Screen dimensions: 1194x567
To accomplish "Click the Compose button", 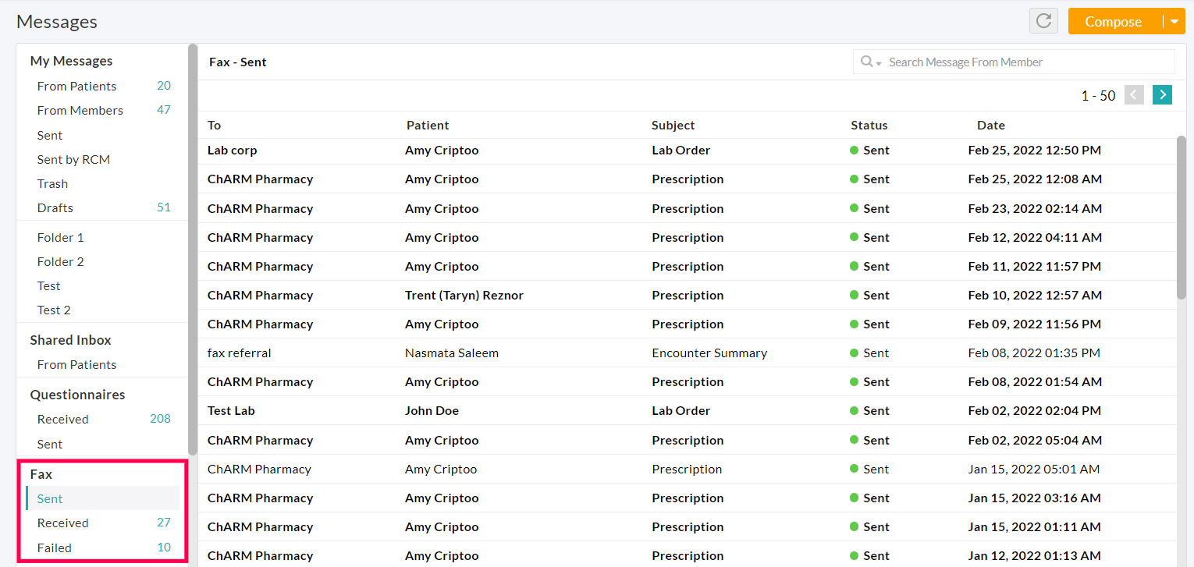I will coord(1114,22).
